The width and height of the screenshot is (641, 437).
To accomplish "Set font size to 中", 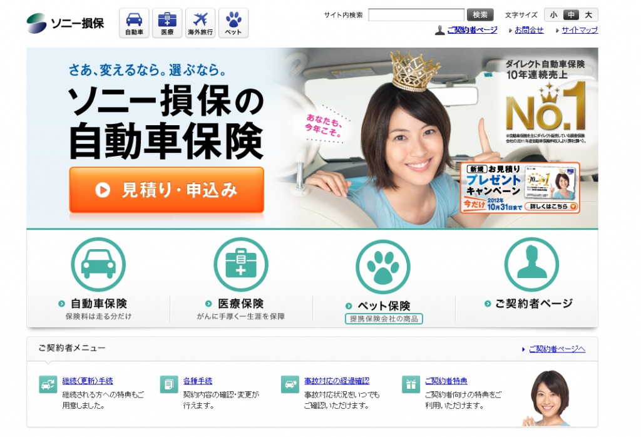I will (x=571, y=15).
